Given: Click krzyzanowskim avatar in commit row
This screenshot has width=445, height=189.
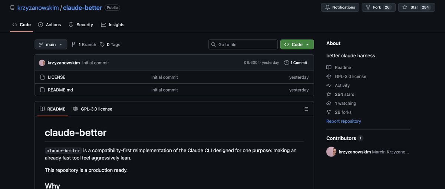Looking at the screenshot, I should pos(42,63).
